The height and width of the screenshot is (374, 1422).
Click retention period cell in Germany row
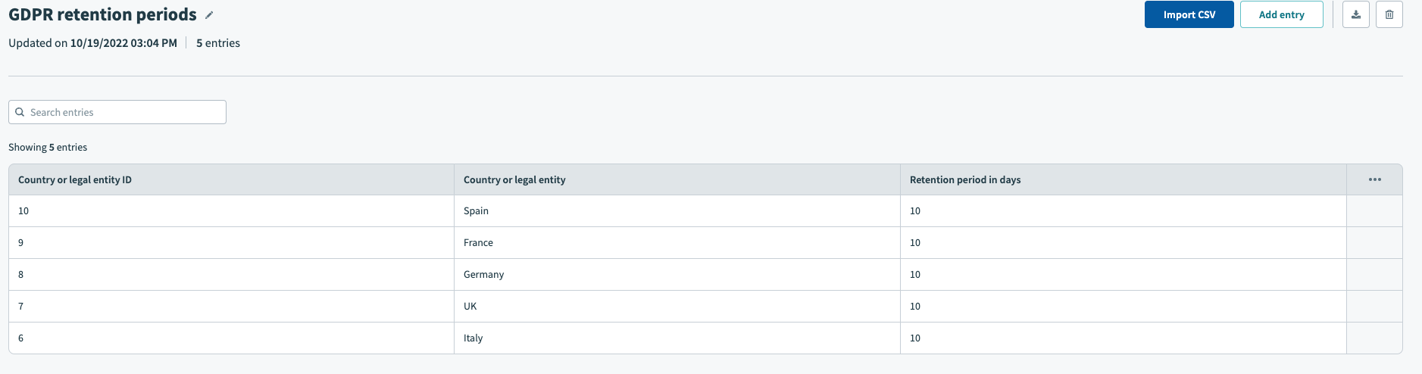[915, 275]
